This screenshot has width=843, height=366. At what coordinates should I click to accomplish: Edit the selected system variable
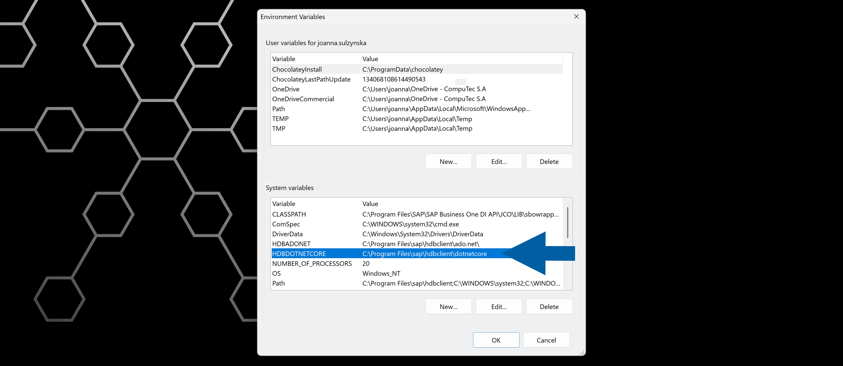coord(499,306)
